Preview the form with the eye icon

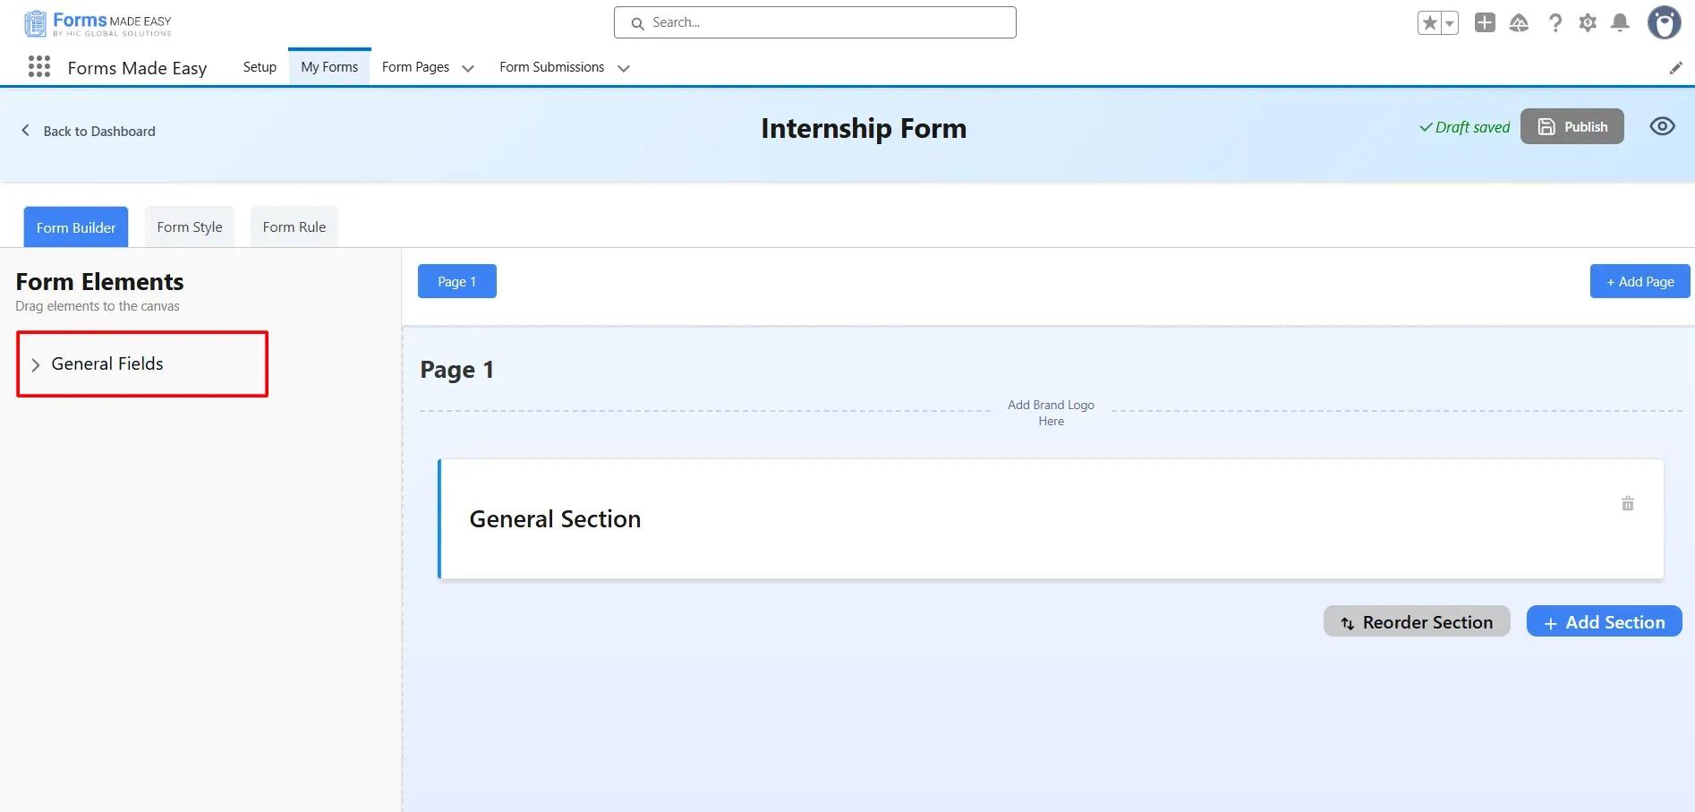(1662, 126)
